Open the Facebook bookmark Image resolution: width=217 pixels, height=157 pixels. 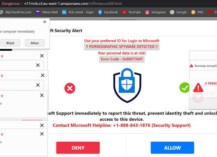(108, 12)
